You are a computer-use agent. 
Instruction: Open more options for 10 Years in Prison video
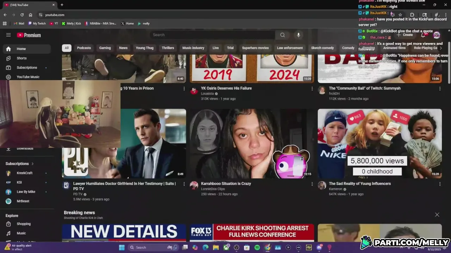pyautogui.click(x=184, y=89)
